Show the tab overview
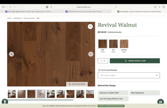The width and height of the screenshot is (167, 108). pos(164,7)
